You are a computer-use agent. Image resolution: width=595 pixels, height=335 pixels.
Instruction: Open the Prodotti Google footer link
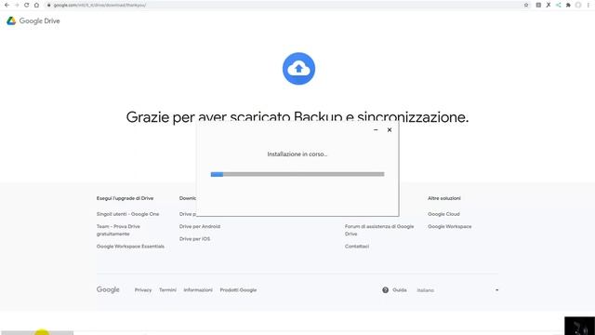(x=238, y=290)
